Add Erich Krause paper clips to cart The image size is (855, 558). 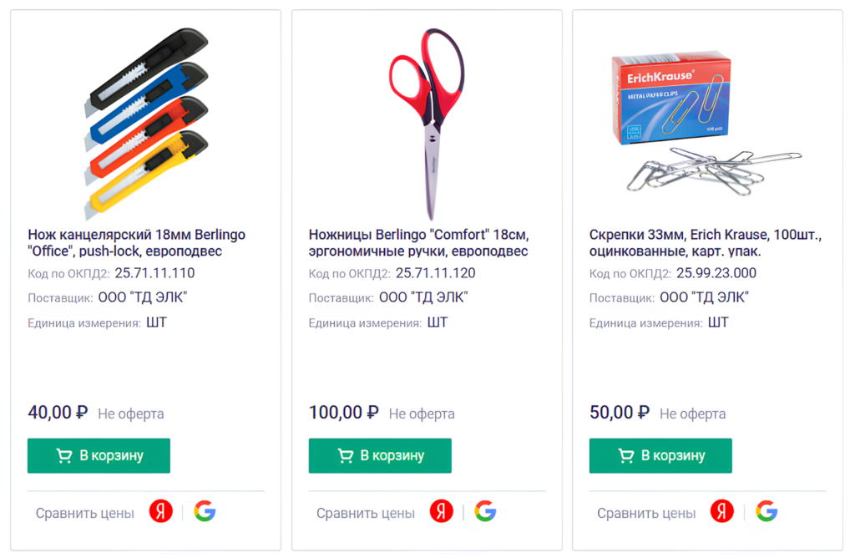pyautogui.click(x=660, y=455)
